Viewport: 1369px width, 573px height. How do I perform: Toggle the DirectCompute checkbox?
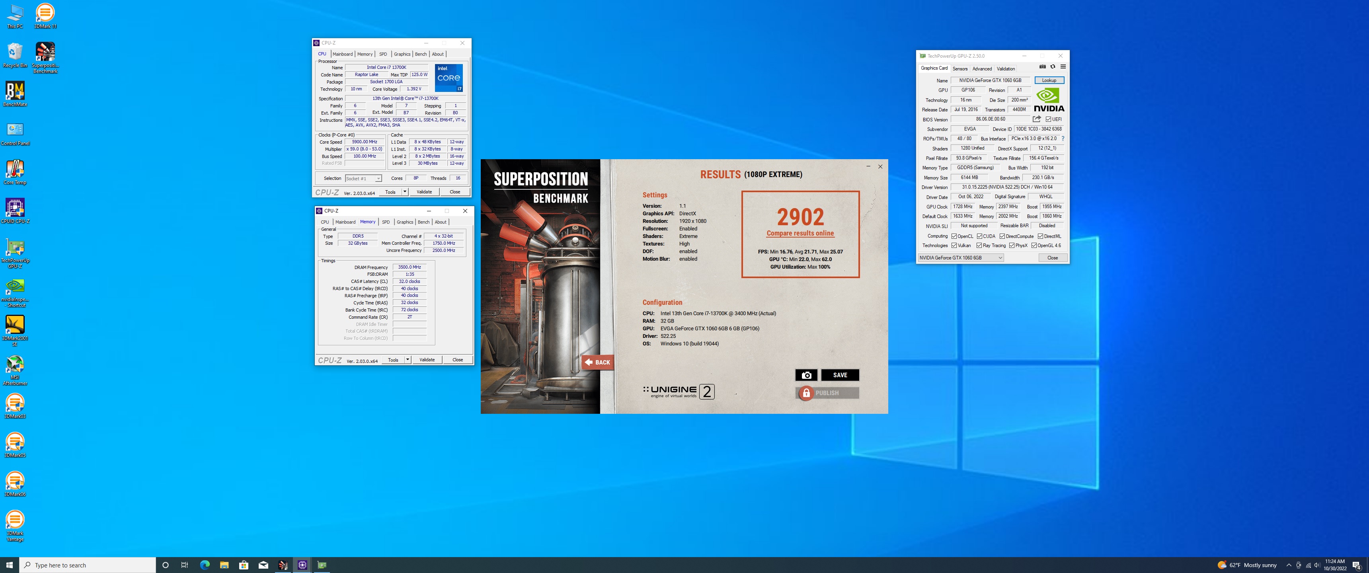1002,236
